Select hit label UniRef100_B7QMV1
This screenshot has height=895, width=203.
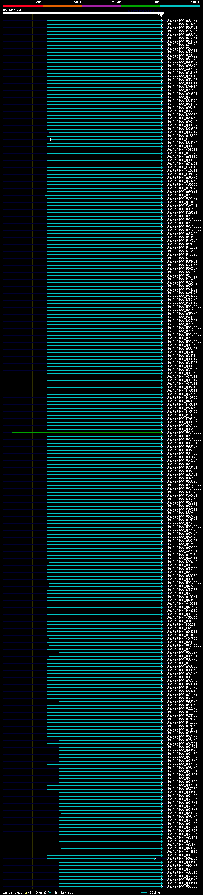[182, 468]
